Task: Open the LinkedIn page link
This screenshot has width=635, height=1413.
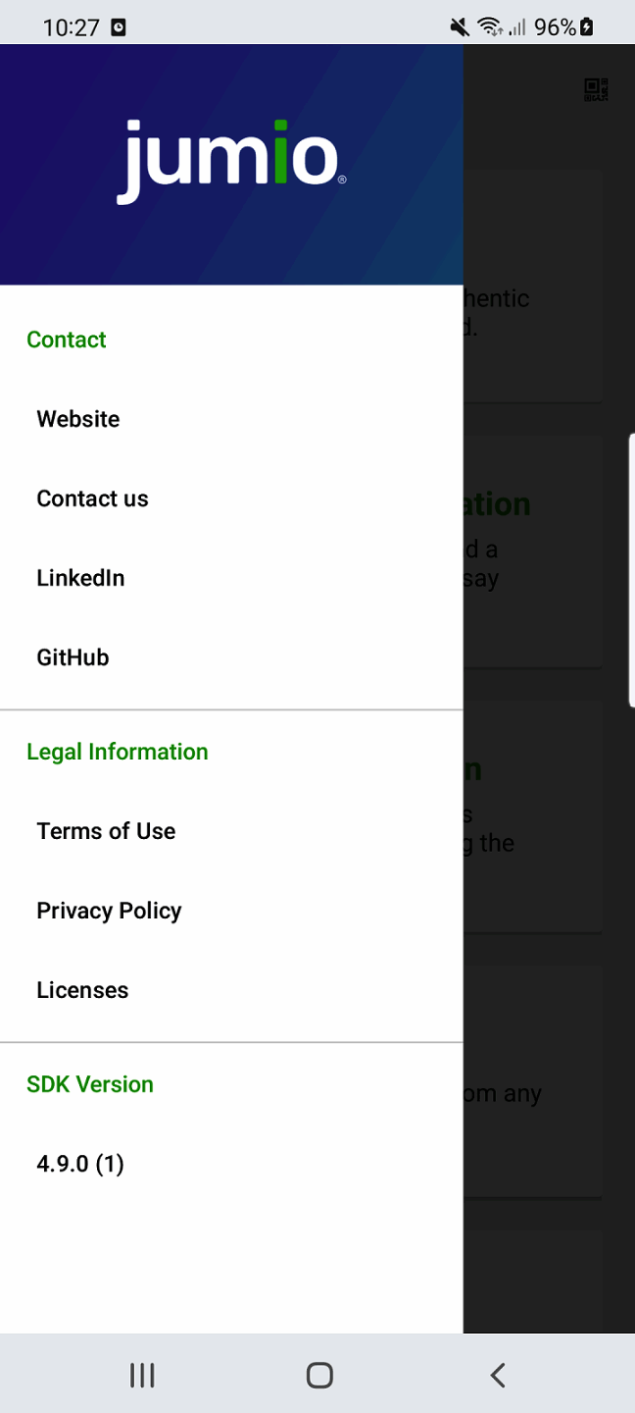Action: [80, 578]
